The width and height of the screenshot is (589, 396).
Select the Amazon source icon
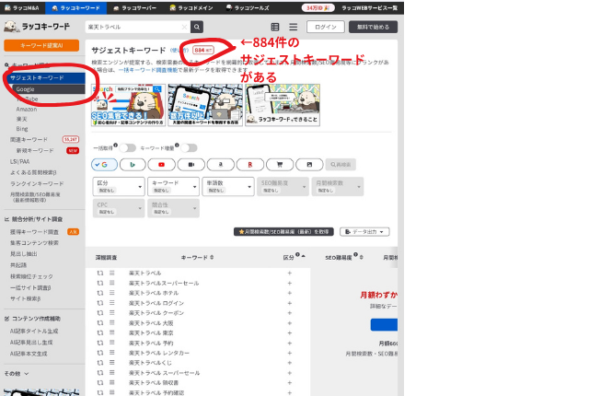click(220, 164)
